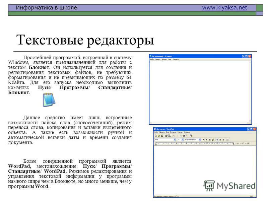
Task: Open Формат menu in WordPad window
Action: (x=180, y=132)
